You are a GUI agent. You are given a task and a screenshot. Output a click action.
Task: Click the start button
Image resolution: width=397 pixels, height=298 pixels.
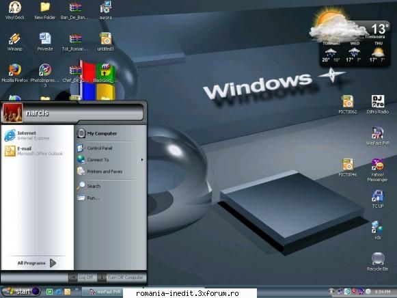[21, 292]
